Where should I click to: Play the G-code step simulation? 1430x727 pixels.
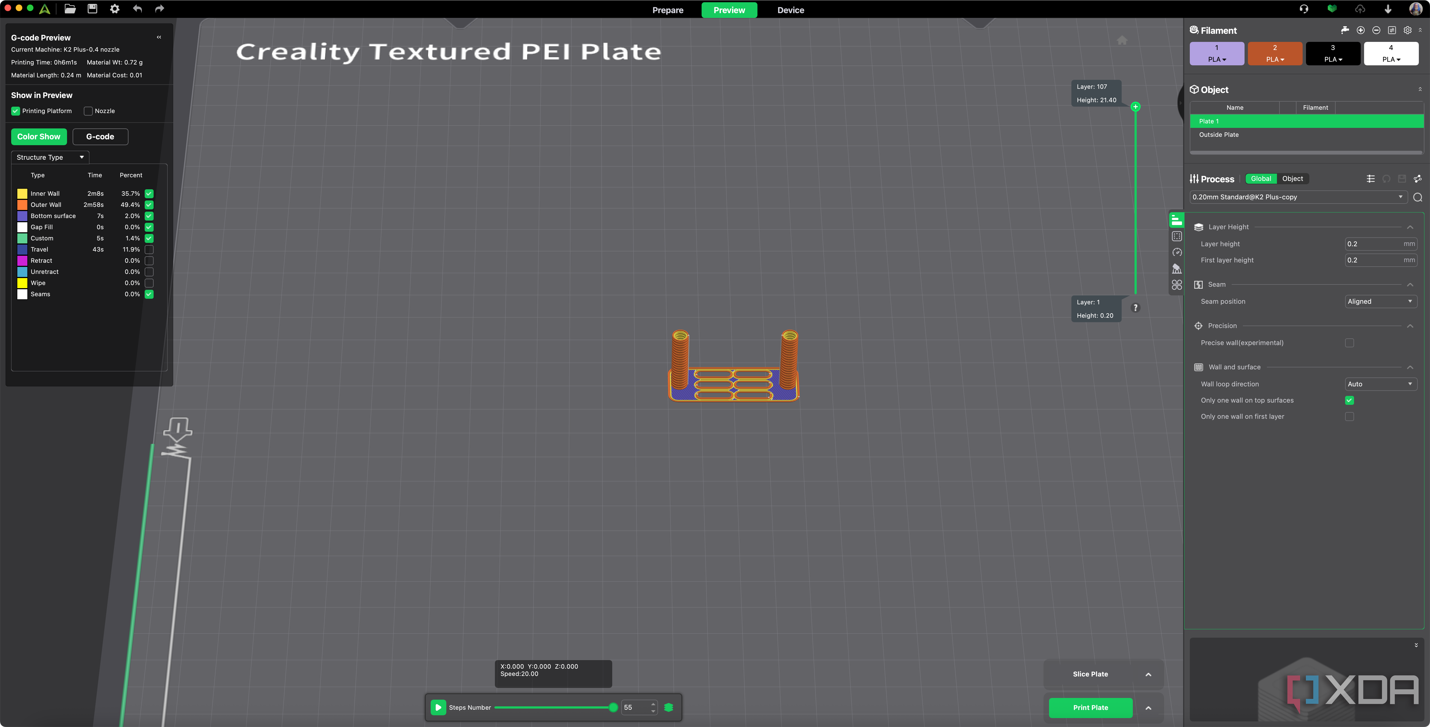(438, 707)
